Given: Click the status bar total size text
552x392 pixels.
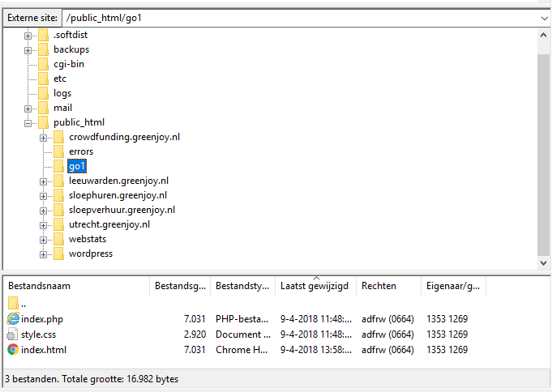Looking at the screenshot, I should click(x=92, y=379).
